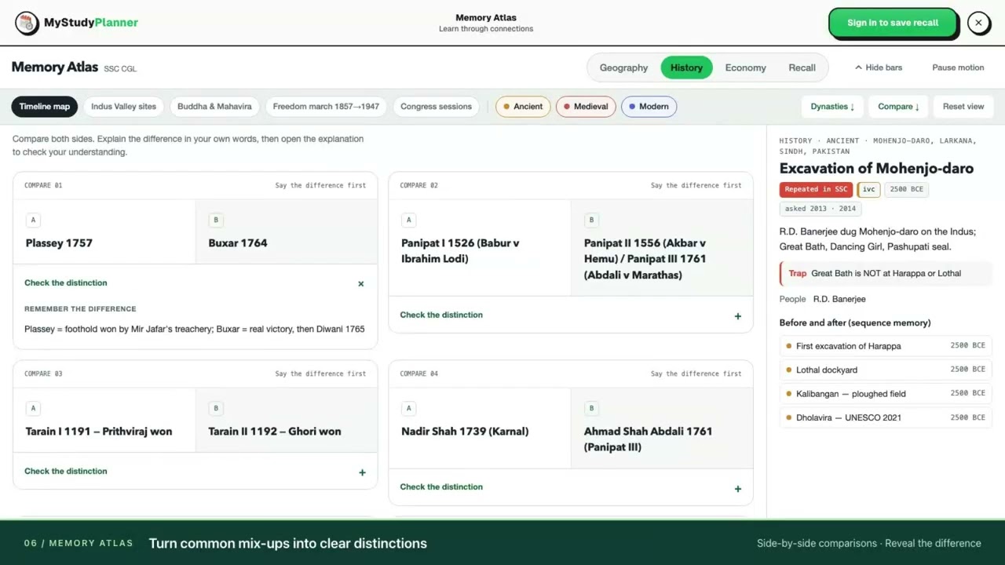Expand Check the distinction for Tarain
The height and width of the screenshot is (565, 1005).
[x=196, y=472]
